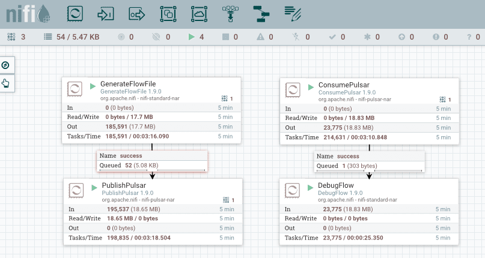485x258 pixels.
Task: Click the stale versioned groups arrow icon
Action: click(x=401, y=37)
